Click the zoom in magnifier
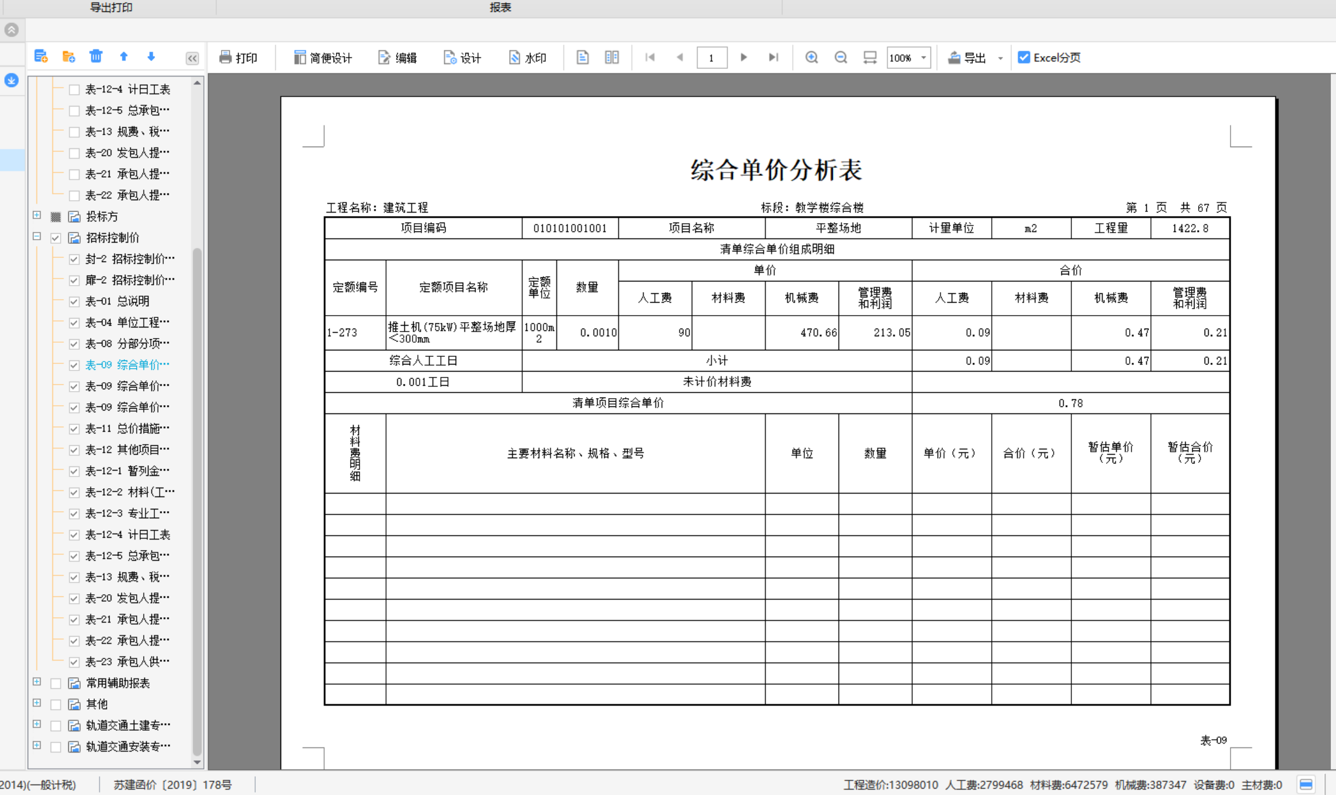1336x795 pixels. coord(812,57)
